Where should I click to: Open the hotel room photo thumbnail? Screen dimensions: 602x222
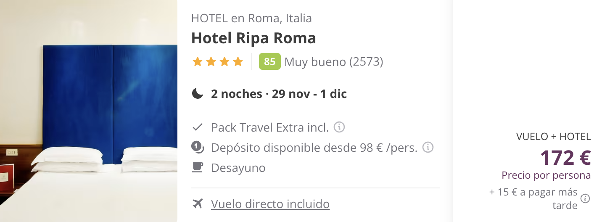pos(89,111)
